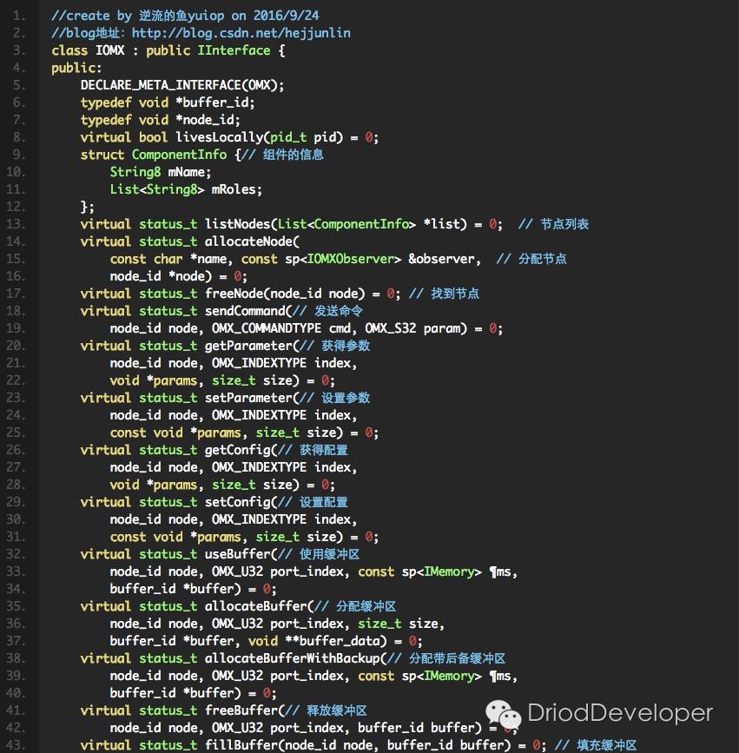
Task: Click line number 12 in the gutter
Action: (x=16, y=207)
